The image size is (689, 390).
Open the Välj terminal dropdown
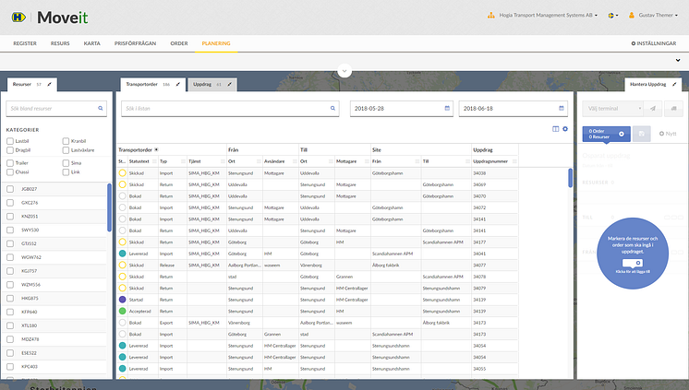click(613, 109)
